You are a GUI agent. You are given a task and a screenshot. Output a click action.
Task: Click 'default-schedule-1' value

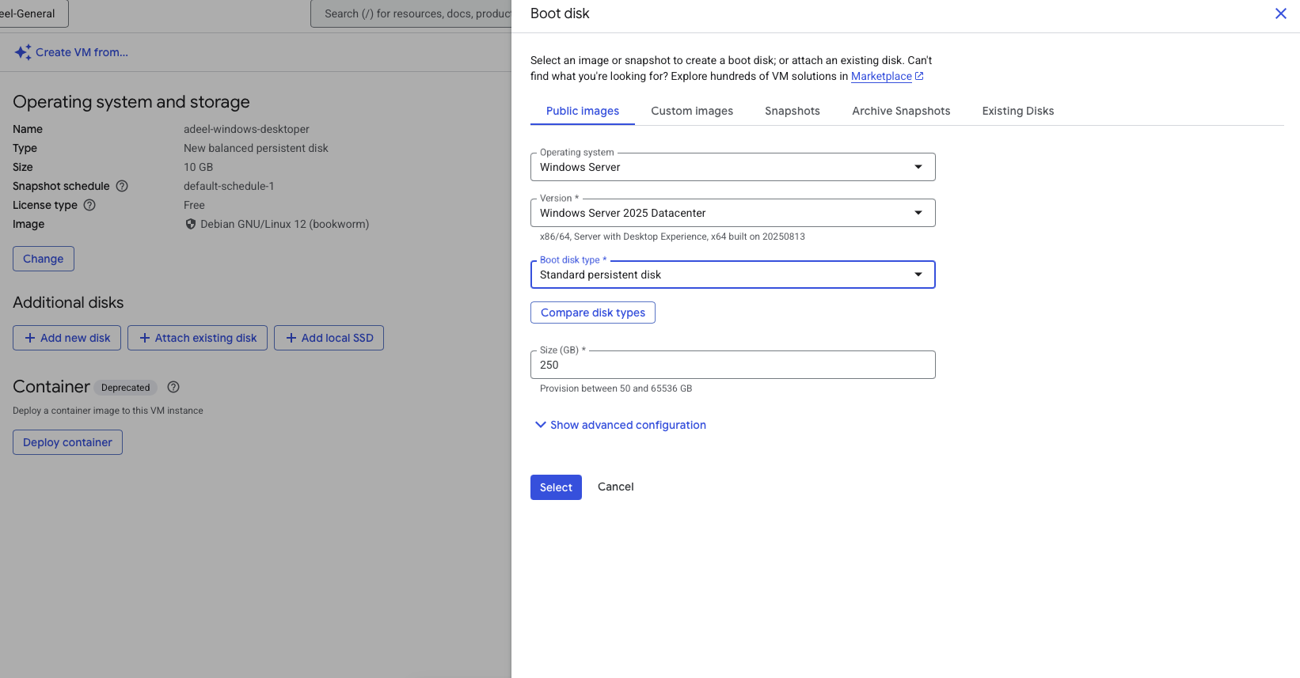tap(229, 186)
